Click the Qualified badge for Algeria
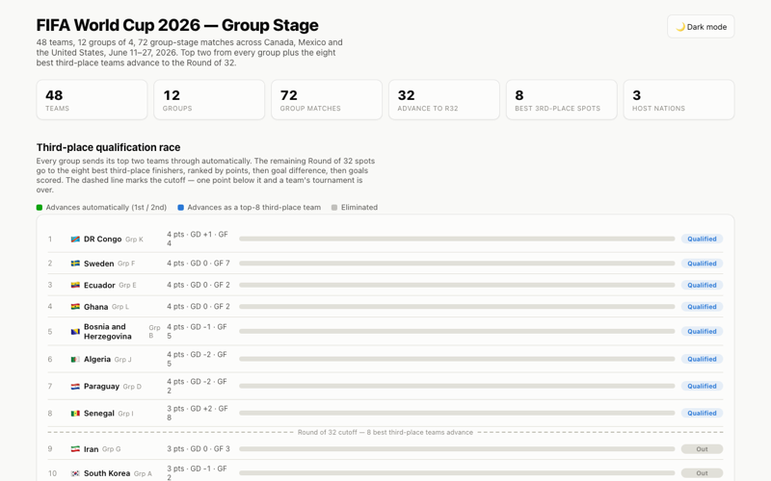771x481 pixels. [x=702, y=359]
